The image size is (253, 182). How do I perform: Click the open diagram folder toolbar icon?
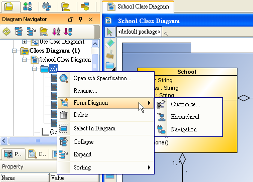click(44, 32)
